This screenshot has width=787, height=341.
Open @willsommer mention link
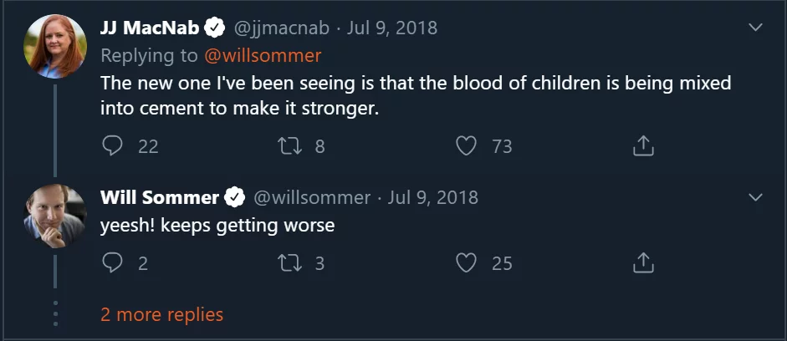click(x=263, y=56)
